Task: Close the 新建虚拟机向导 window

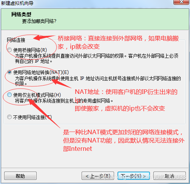Action: 181,2
